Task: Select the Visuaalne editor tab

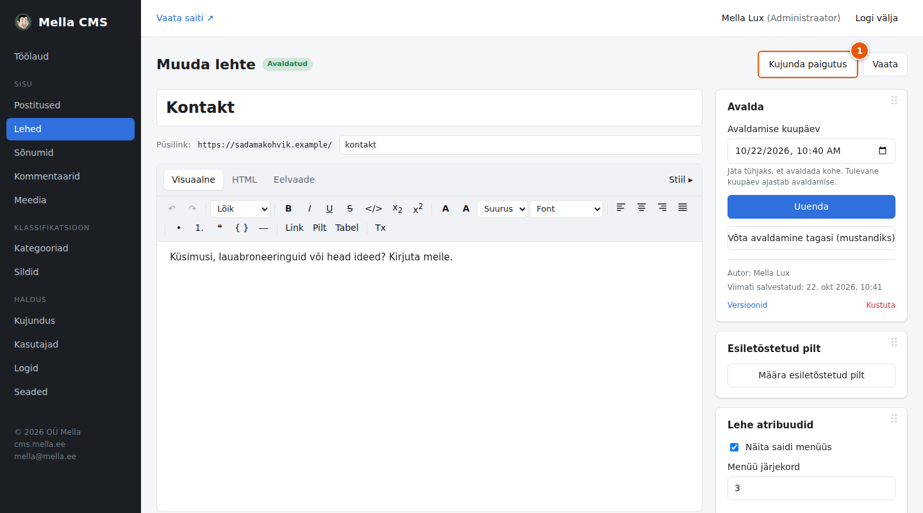Action: point(194,180)
